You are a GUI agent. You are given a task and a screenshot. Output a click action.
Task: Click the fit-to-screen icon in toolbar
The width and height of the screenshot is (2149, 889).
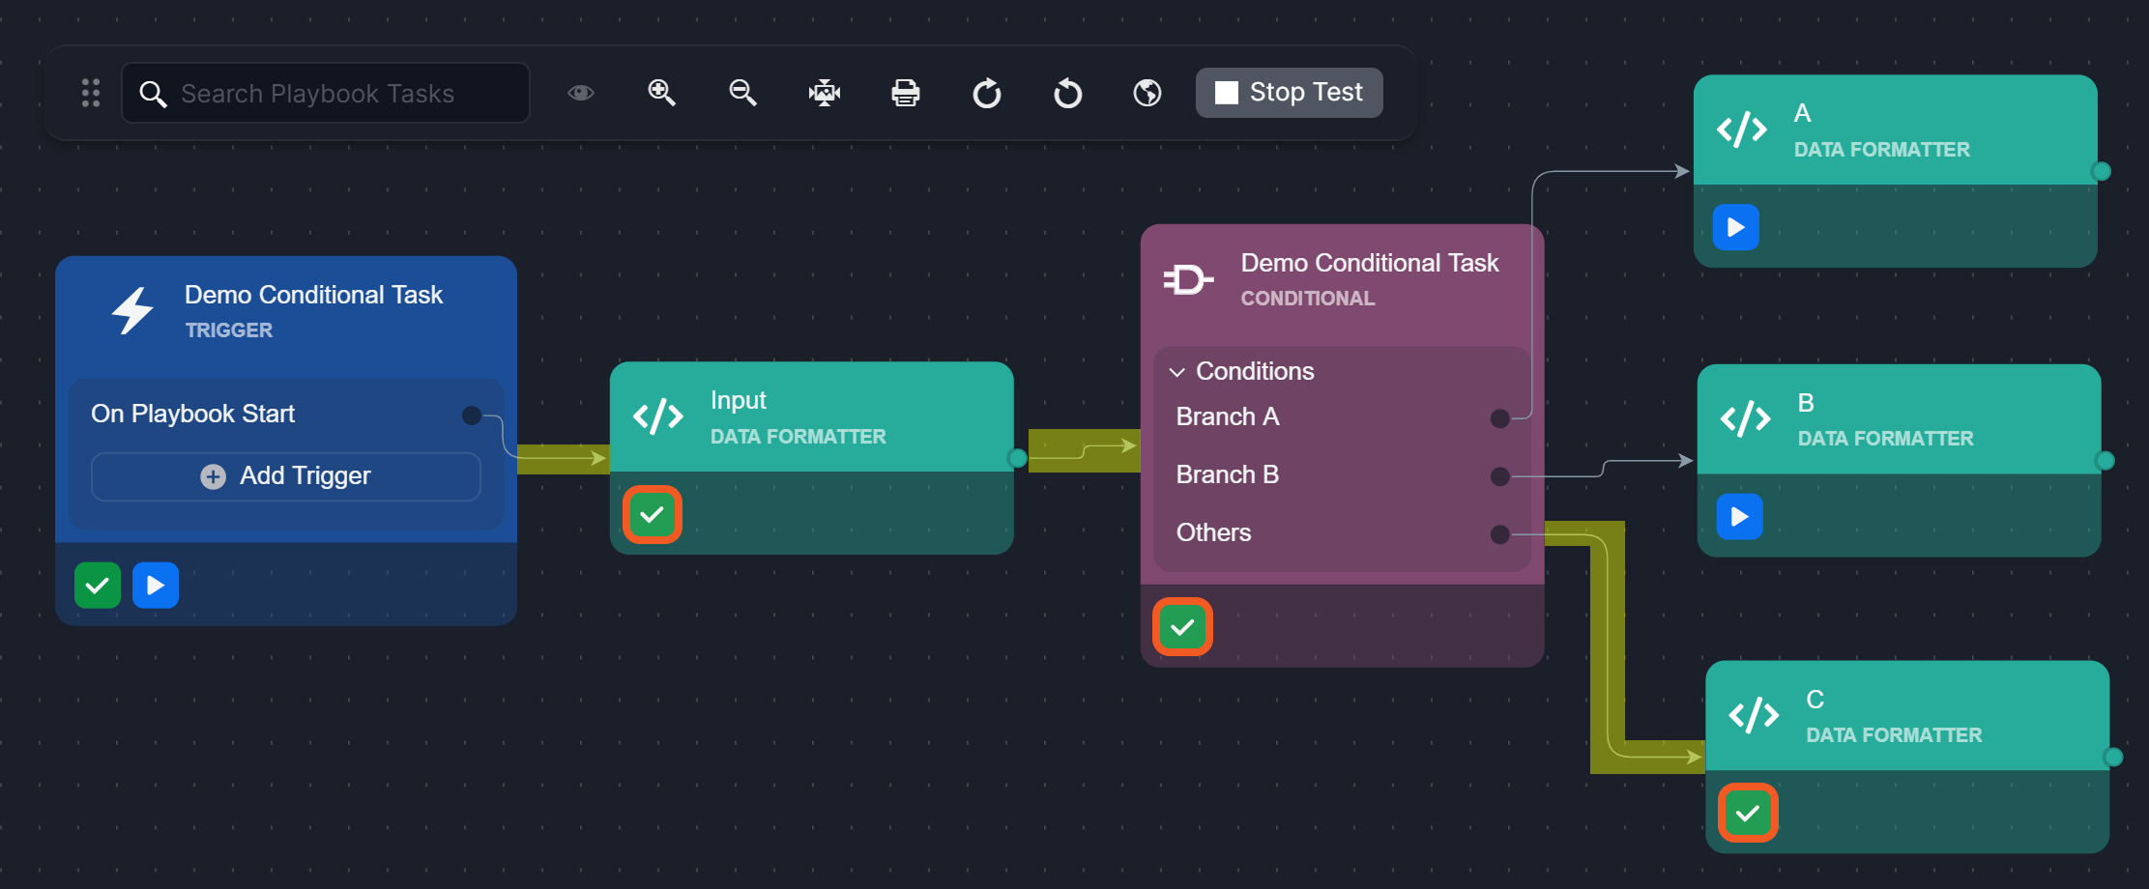coord(824,93)
